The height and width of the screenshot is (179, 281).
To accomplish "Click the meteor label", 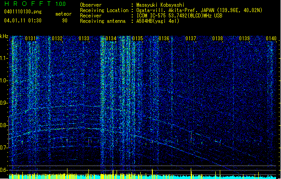I will (63, 14).
